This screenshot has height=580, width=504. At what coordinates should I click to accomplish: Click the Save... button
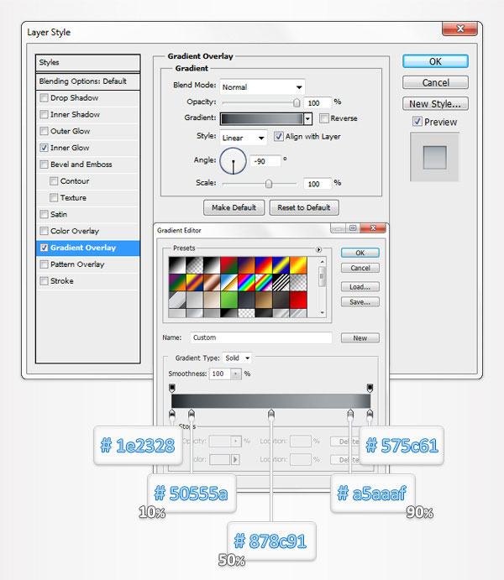click(x=360, y=302)
